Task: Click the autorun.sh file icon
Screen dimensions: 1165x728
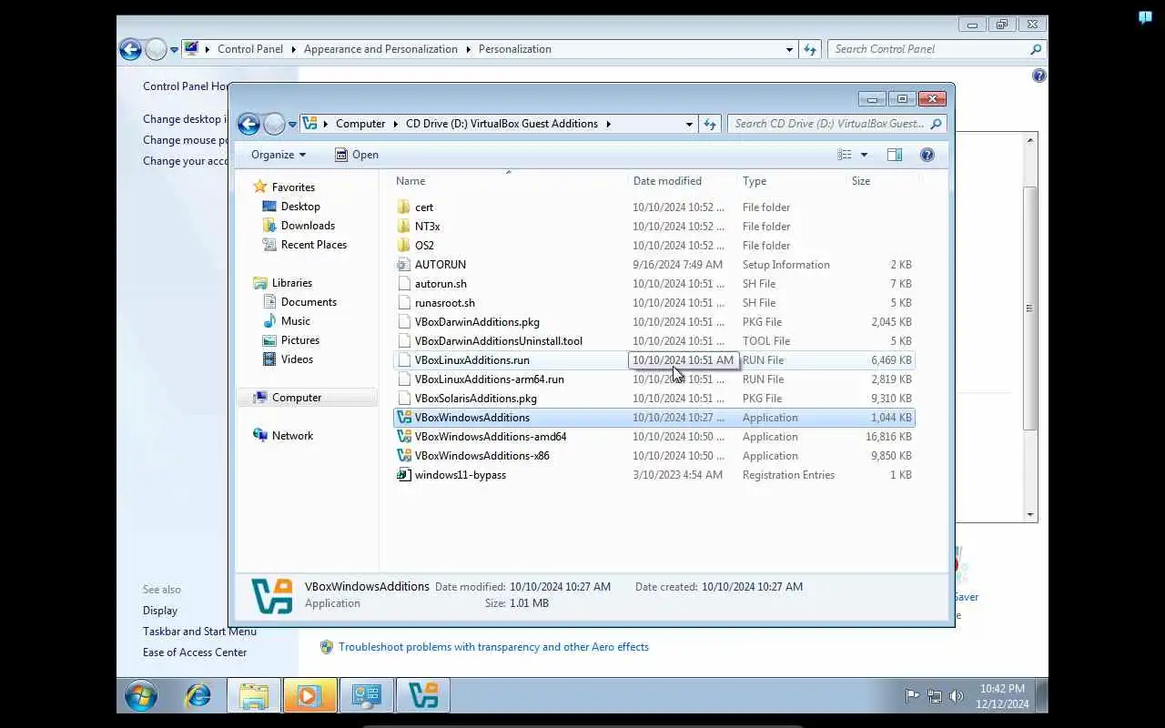Action: 404,284
